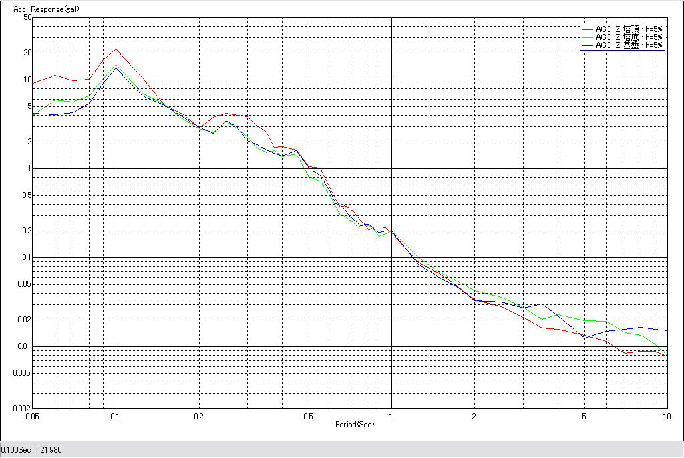Click the Period(Sec) axis label
The width and height of the screenshot is (684, 458).
pyautogui.click(x=355, y=424)
